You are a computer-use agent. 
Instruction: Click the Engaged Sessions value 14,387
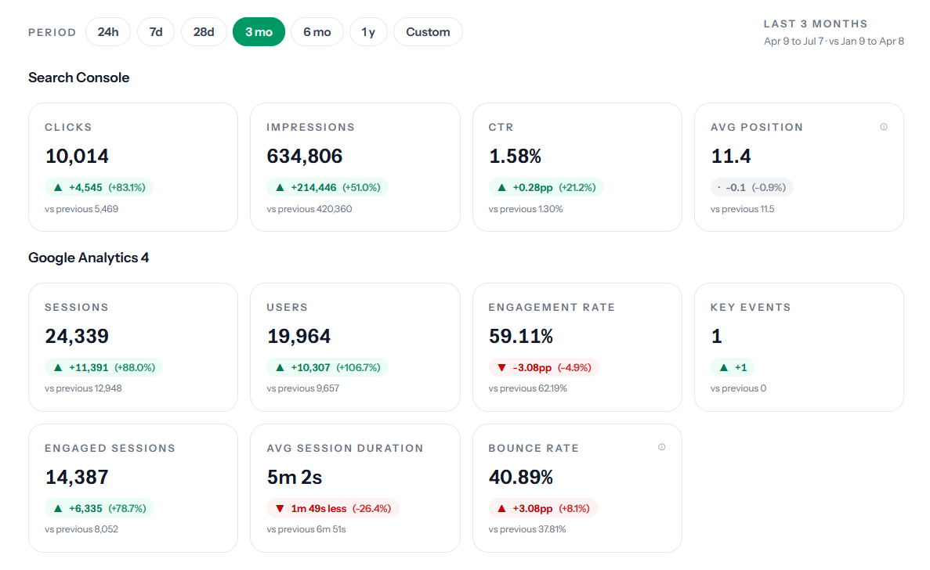(x=77, y=478)
